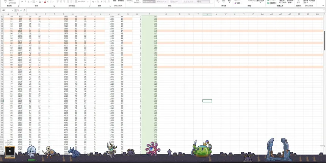
Task: Open the Number group dialog launcher
Action: point(110,6)
